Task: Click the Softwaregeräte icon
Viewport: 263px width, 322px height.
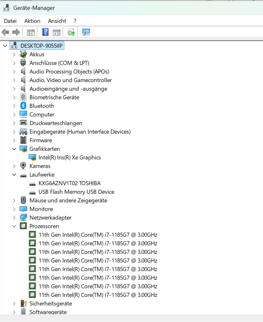Action: [23, 311]
